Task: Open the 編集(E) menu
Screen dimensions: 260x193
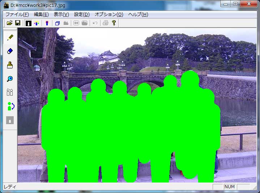Action: pyautogui.click(x=41, y=14)
